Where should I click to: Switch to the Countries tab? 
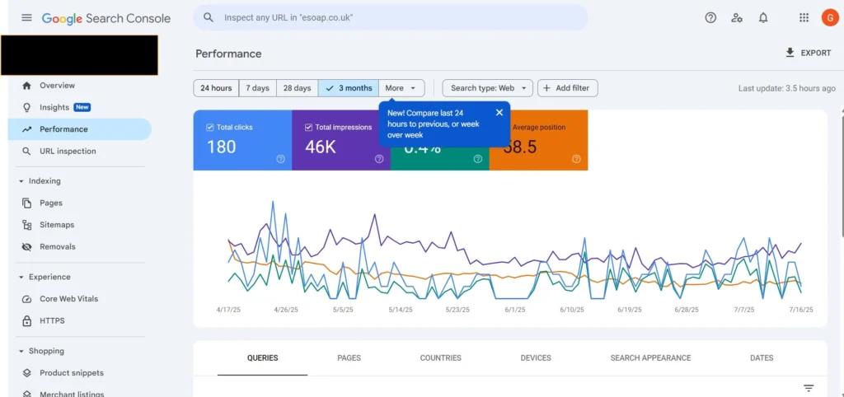tap(440, 357)
